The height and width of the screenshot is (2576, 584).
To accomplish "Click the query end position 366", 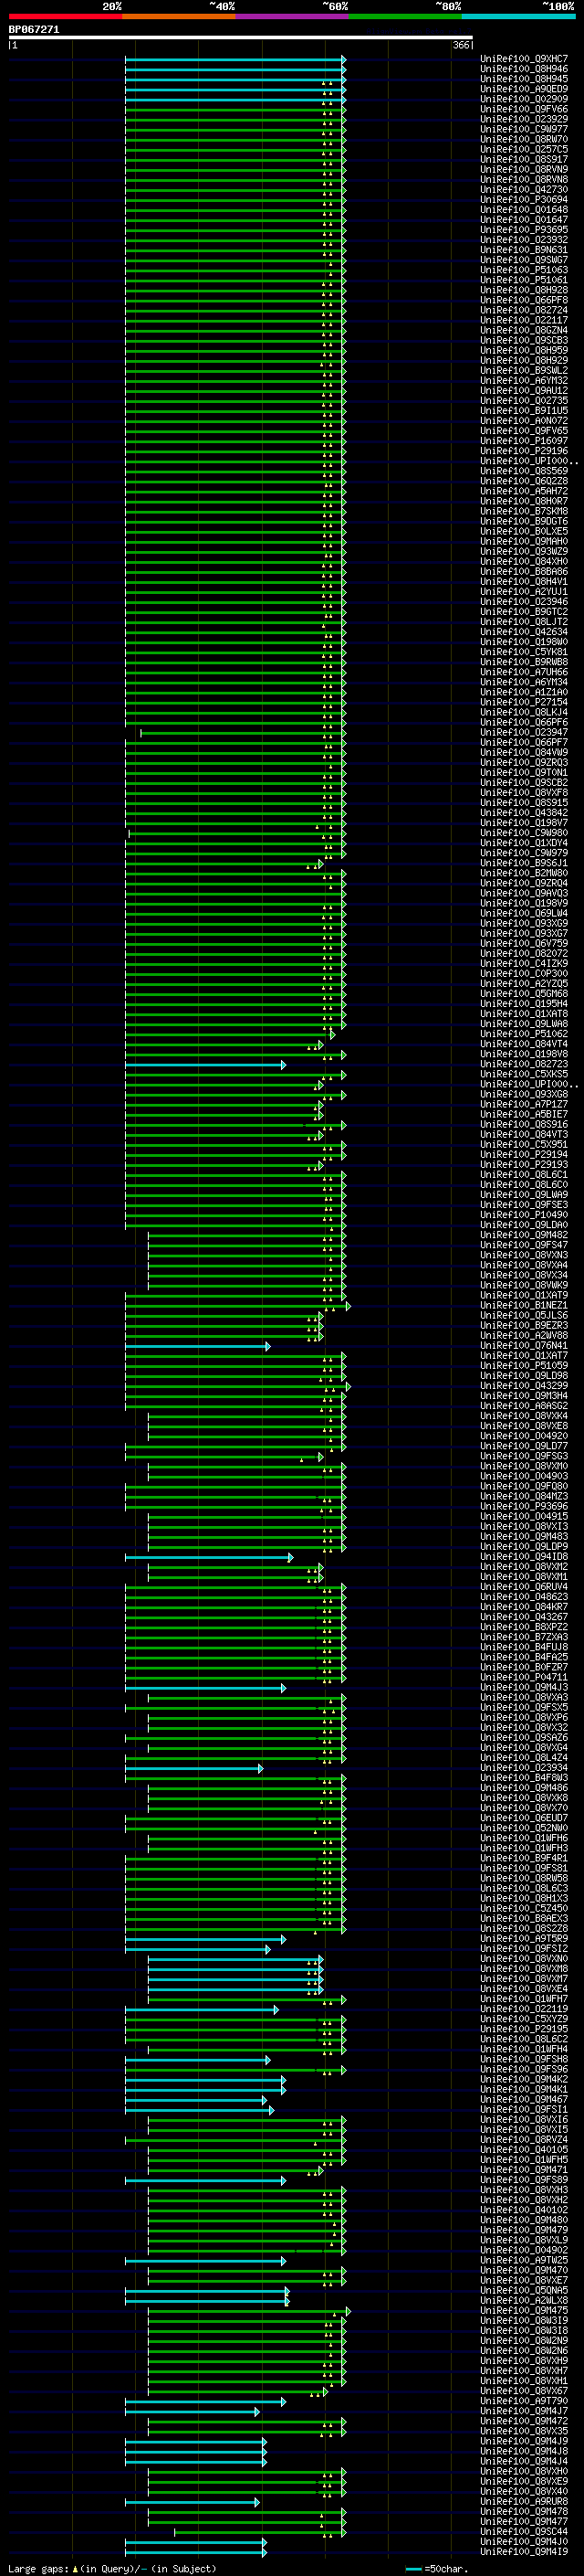I will tap(460, 45).
